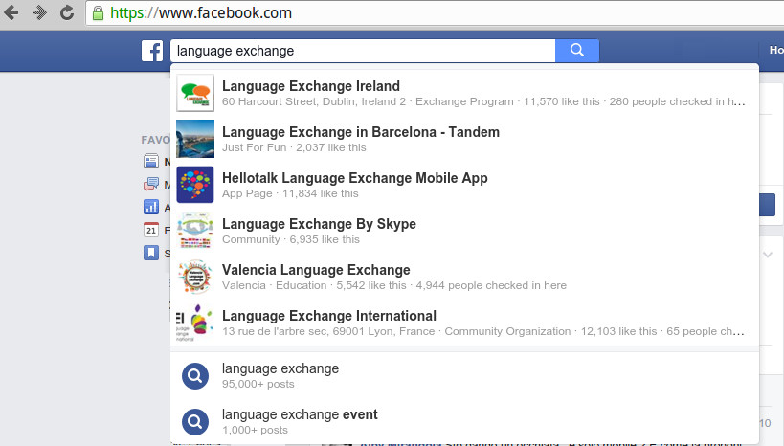
Task: Click the green padlock security icon
Action: tap(98, 12)
